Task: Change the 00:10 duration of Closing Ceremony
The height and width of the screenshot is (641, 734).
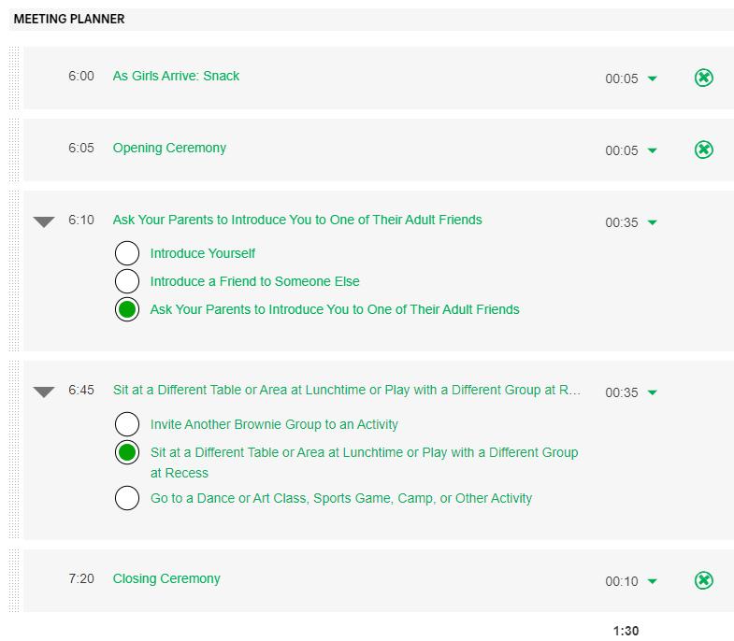Action: coord(653,581)
